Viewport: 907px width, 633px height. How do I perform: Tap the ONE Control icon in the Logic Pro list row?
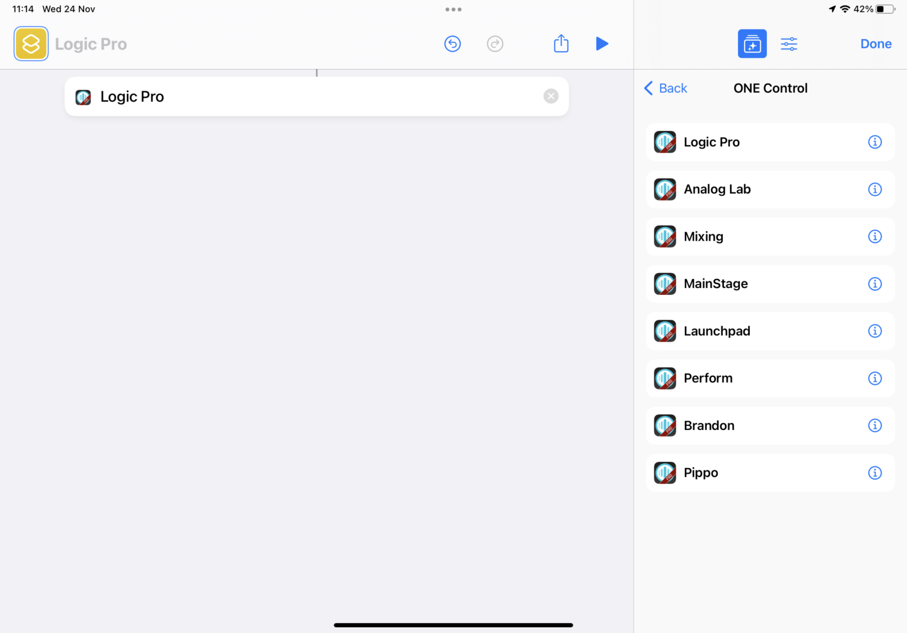[x=665, y=142]
